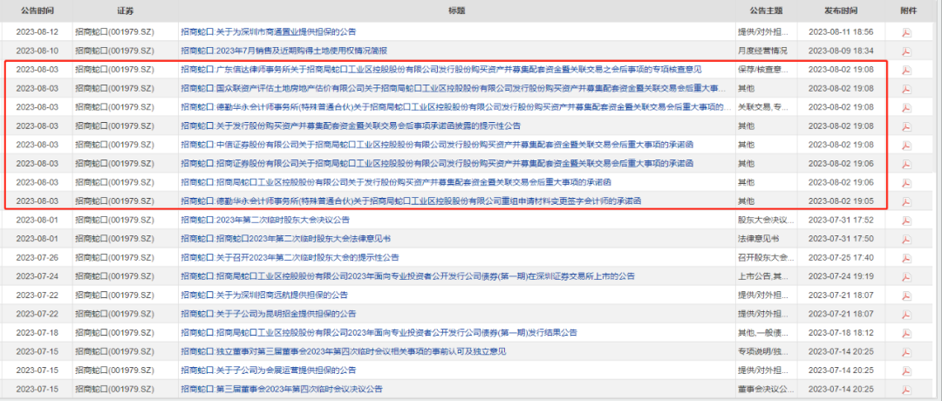Open PDF for 变更签字会计师的承诺函 row
The height and width of the screenshot is (401, 942).
point(906,201)
